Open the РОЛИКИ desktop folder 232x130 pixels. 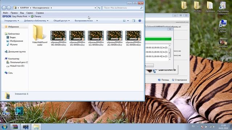pyautogui.click(x=197, y=7)
